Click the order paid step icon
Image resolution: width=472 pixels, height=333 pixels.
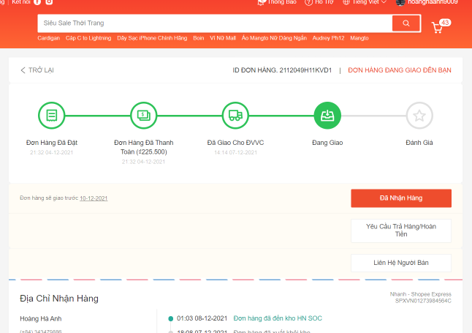coord(143,115)
